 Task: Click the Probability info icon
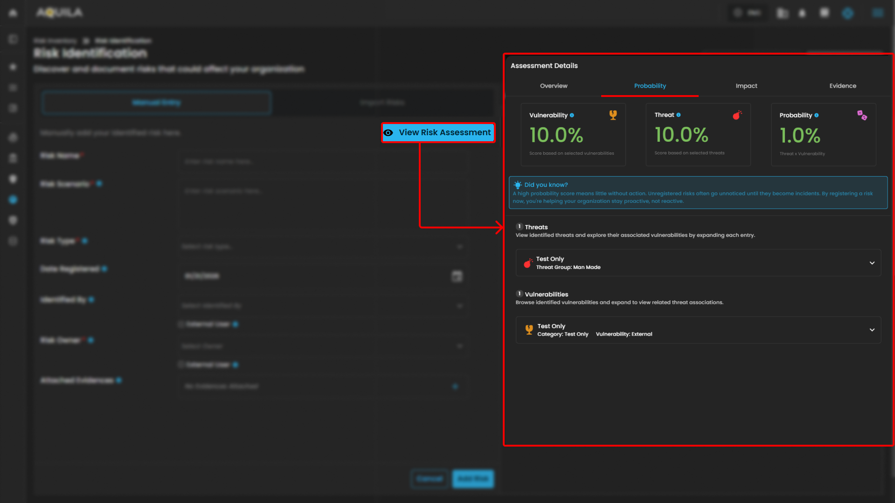(816, 115)
